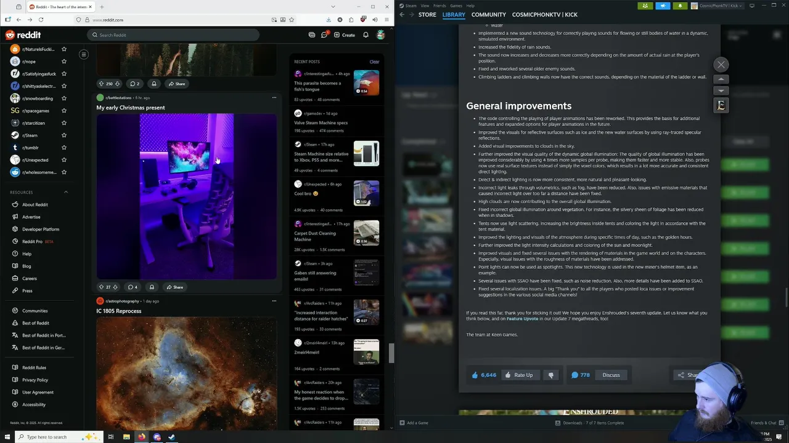The image size is (789, 443).
Task: Open Steam announcements megaphone button
Action: click(663, 6)
